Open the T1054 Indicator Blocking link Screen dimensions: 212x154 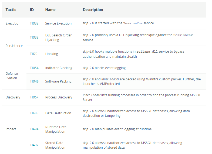tap(34, 68)
